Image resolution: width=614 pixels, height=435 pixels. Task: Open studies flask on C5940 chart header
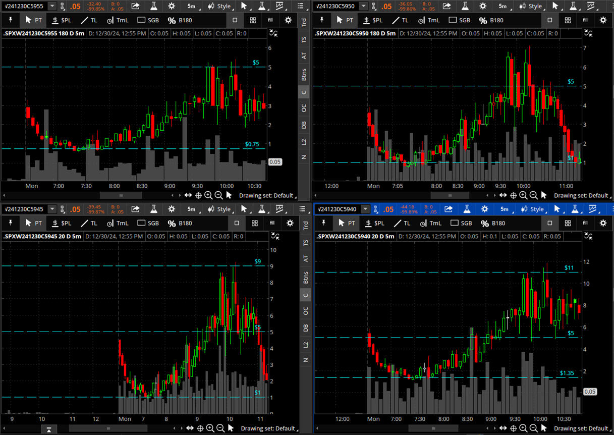467,209
